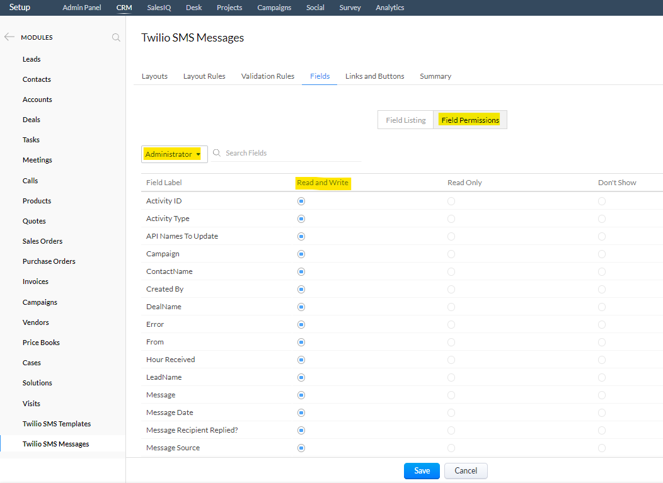The width and height of the screenshot is (663, 483).
Task: Open the Sales Orders module
Action: pos(42,241)
